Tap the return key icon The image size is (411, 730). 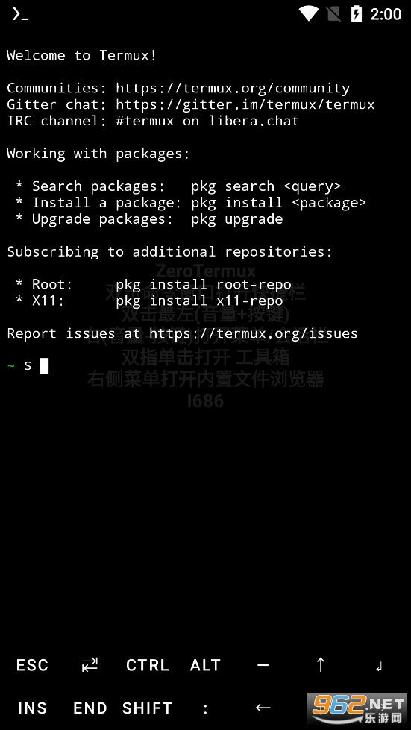379,667
